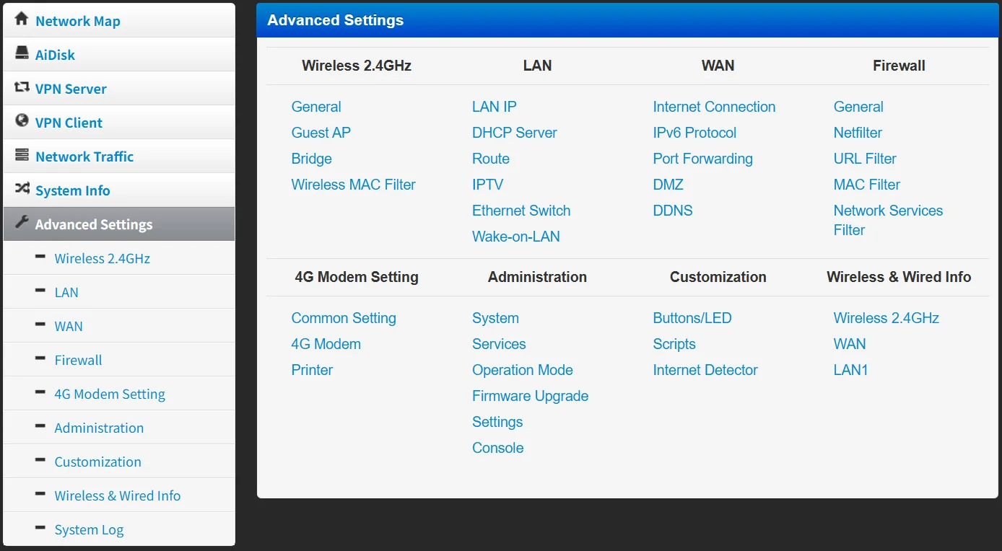This screenshot has height=551, width=1002.
Task: Click the Port Forwarding link
Action: [702, 159]
